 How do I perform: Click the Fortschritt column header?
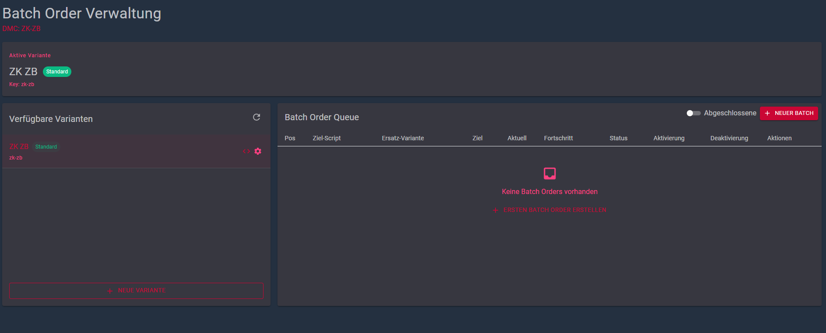559,138
